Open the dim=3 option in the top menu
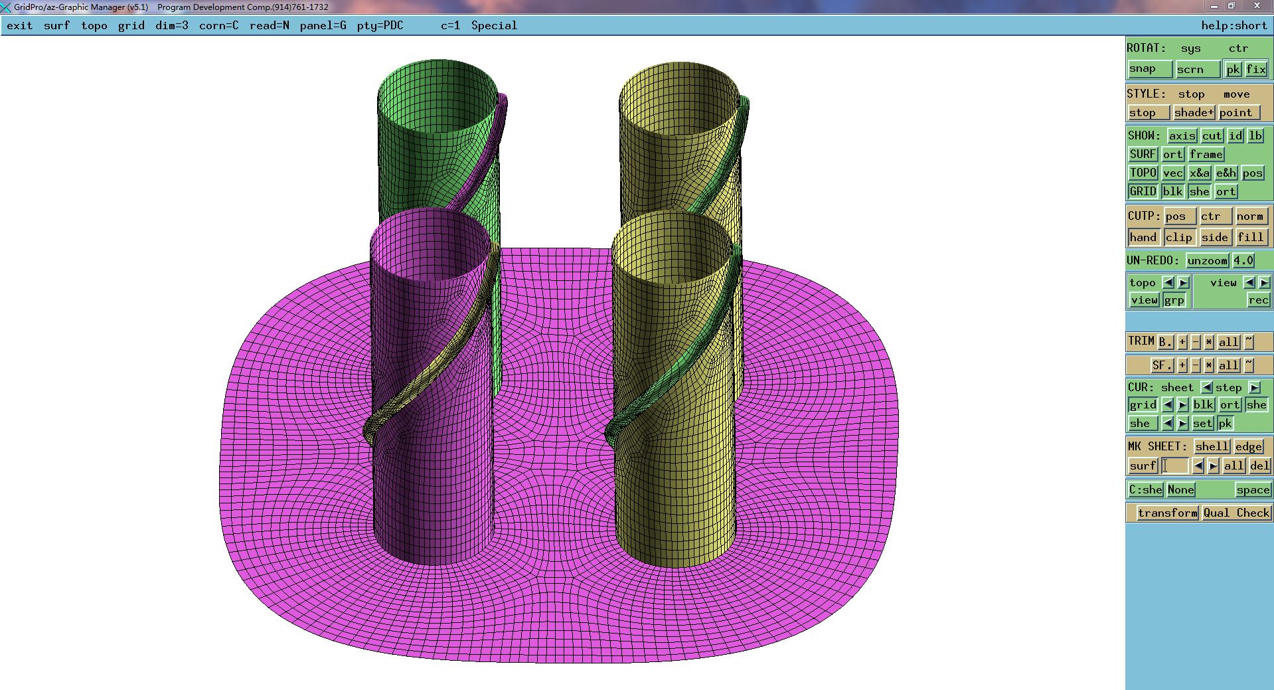The width and height of the screenshot is (1274, 690). [172, 25]
